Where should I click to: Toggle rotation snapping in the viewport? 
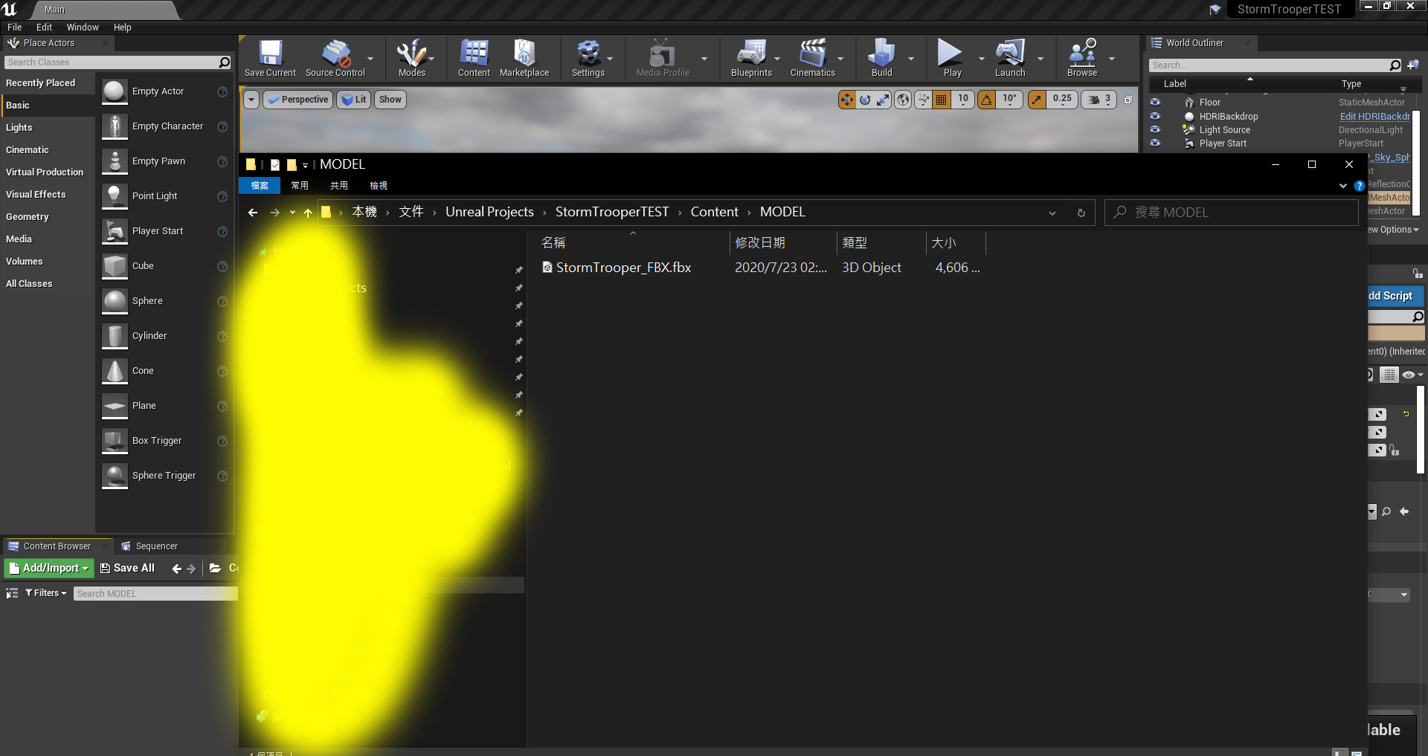(x=986, y=100)
